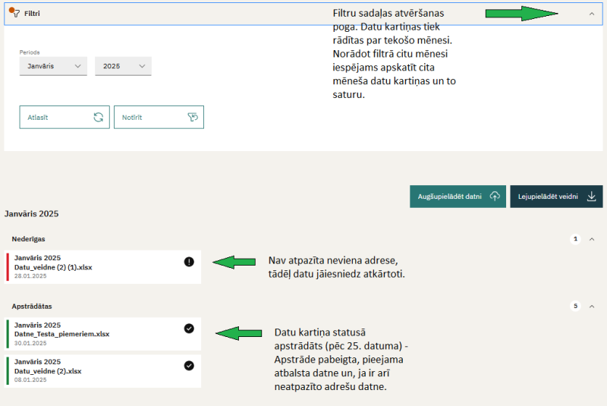Click the Nederīgas group label

[x=28, y=239]
